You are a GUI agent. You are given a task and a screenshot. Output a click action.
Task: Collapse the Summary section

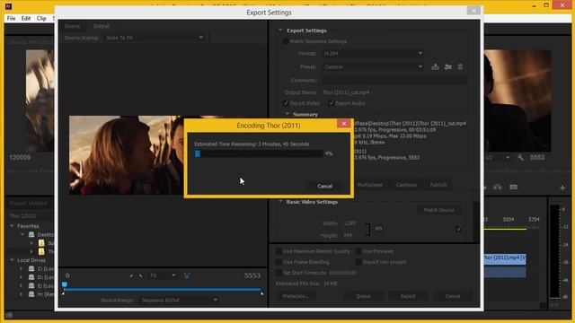click(x=287, y=114)
